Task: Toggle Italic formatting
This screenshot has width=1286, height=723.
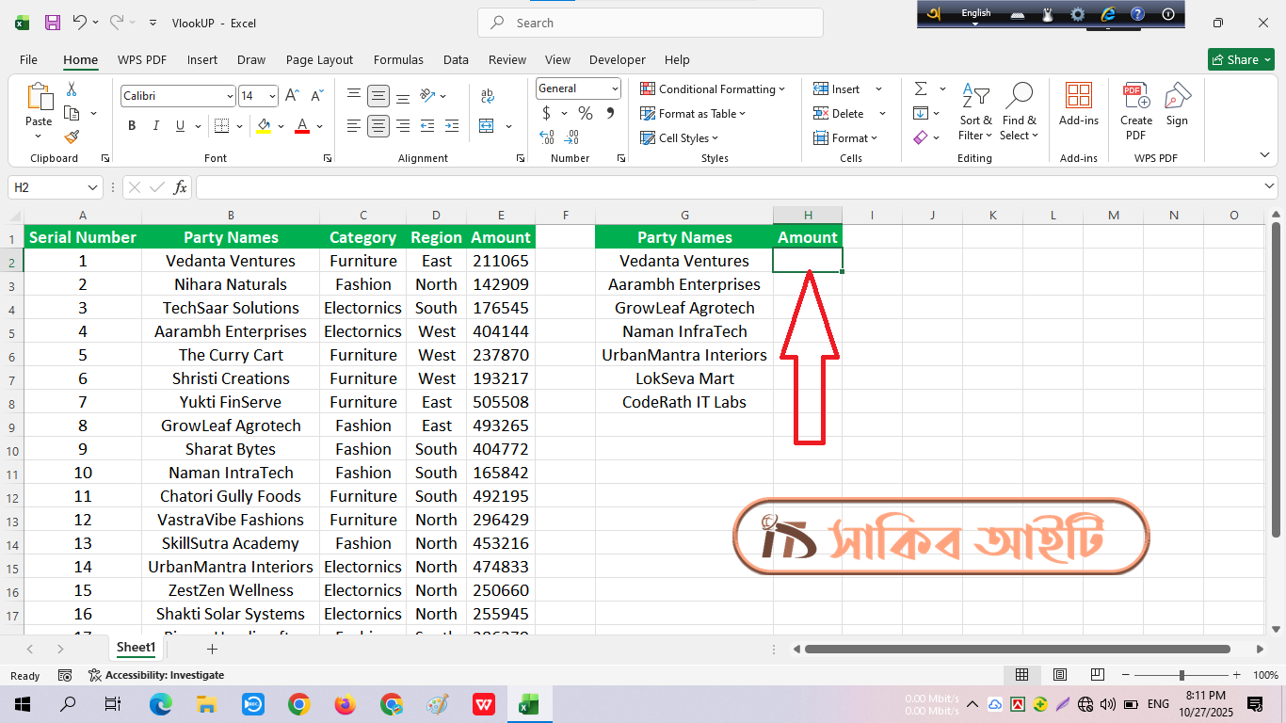Action: [155, 126]
